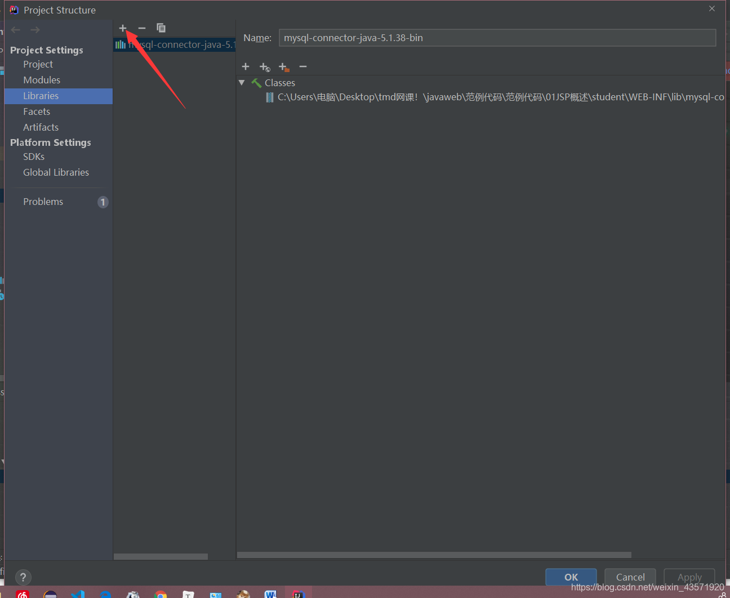Click the Name label

coord(257,38)
